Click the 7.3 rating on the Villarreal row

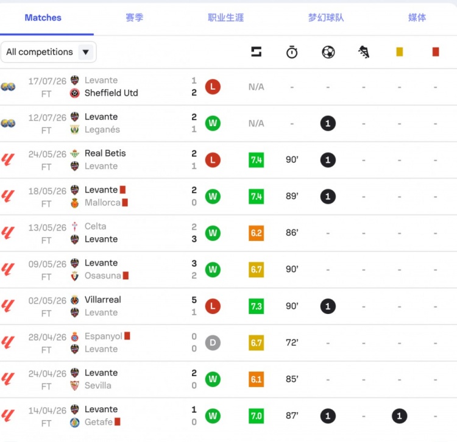256,306
